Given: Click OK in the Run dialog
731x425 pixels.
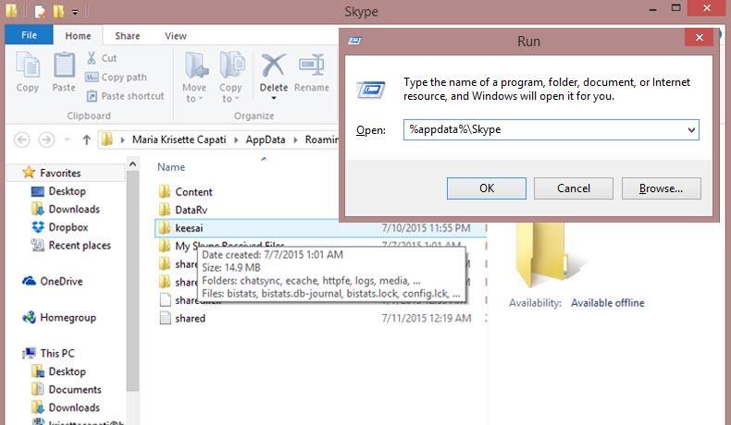Looking at the screenshot, I should coord(486,188).
